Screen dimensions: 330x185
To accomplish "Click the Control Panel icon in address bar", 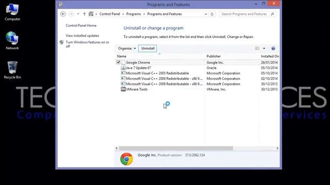I will click(91, 14).
